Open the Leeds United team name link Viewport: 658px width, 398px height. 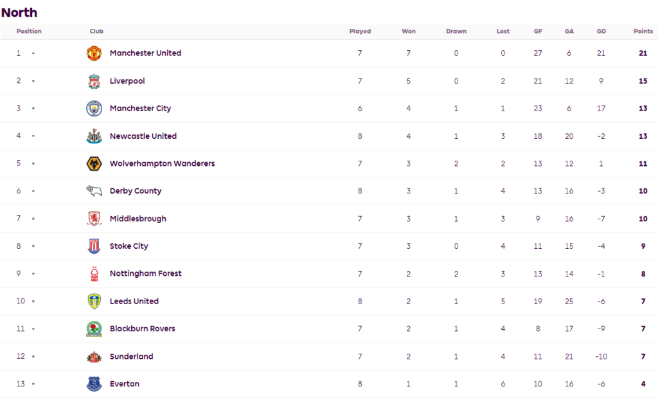coord(134,301)
